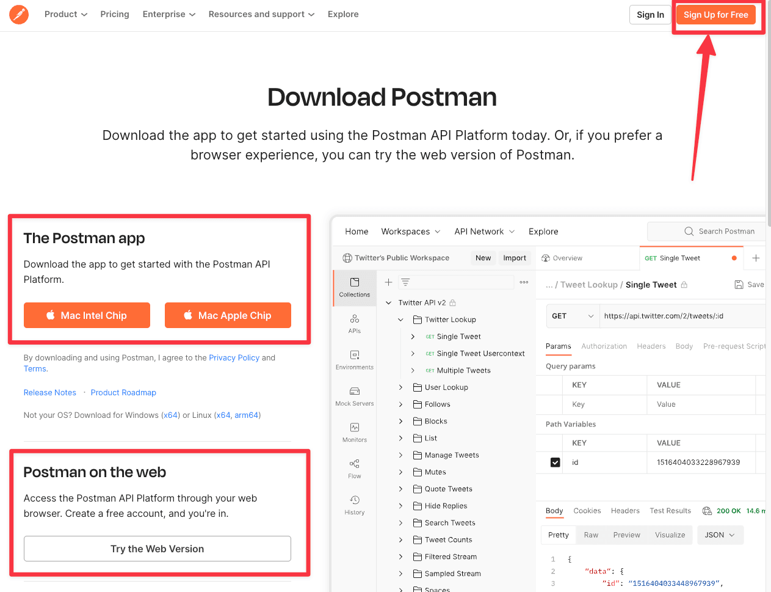Screen dimensions: 771x592
Task: Click the lock icon beside Twitter API v2
Action: (452, 303)
